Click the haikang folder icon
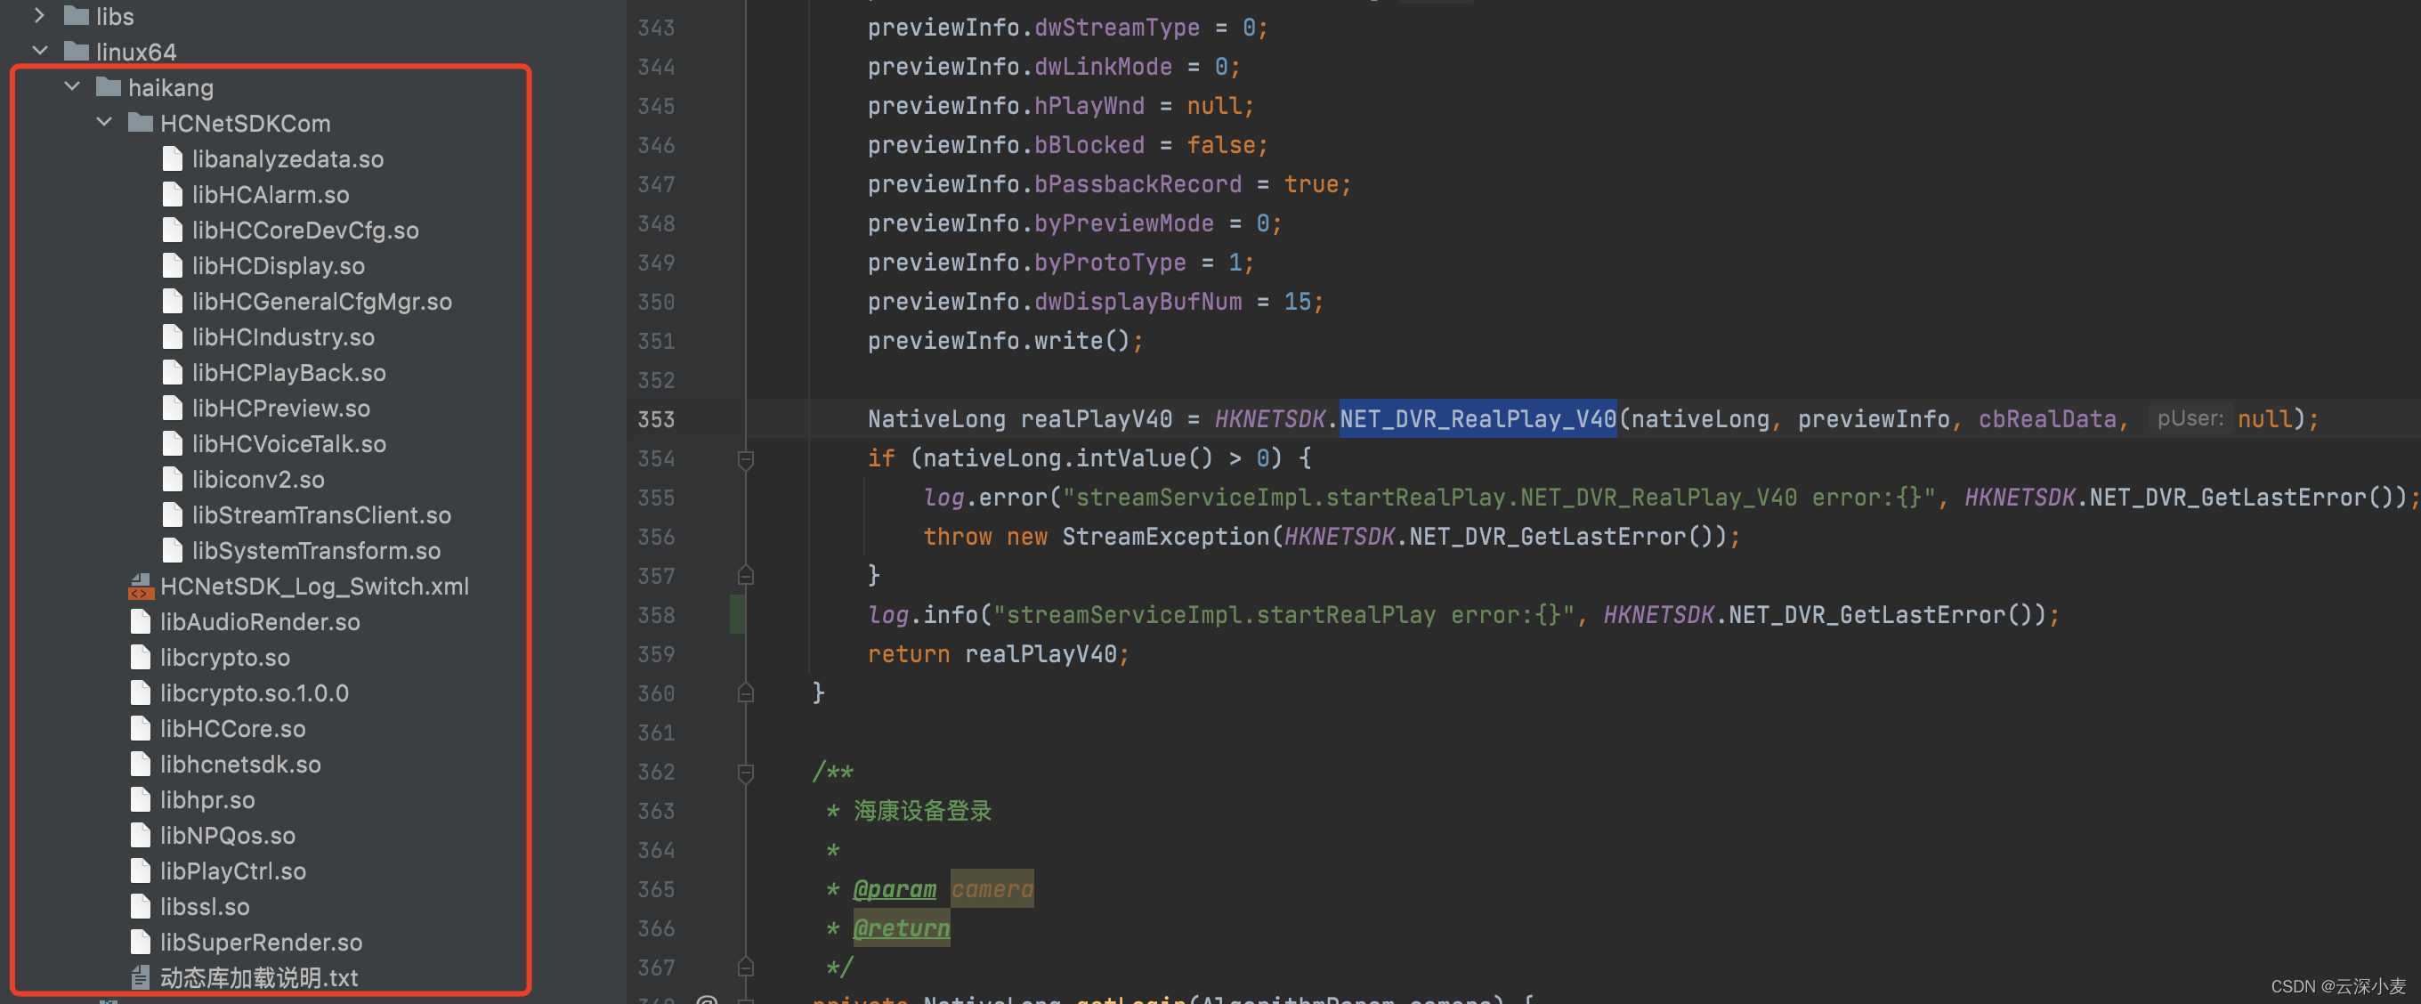This screenshot has width=2421, height=1004. pos(108,87)
